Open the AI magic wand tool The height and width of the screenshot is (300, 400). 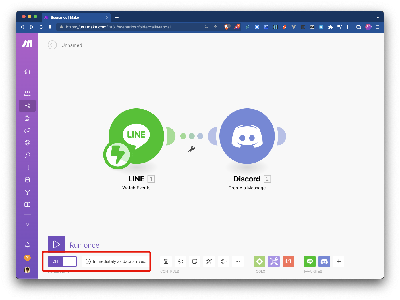click(209, 261)
